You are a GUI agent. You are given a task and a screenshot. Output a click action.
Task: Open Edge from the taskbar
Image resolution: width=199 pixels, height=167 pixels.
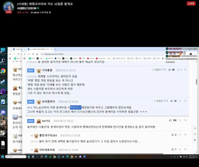pyautogui.click(x=67, y=157)
